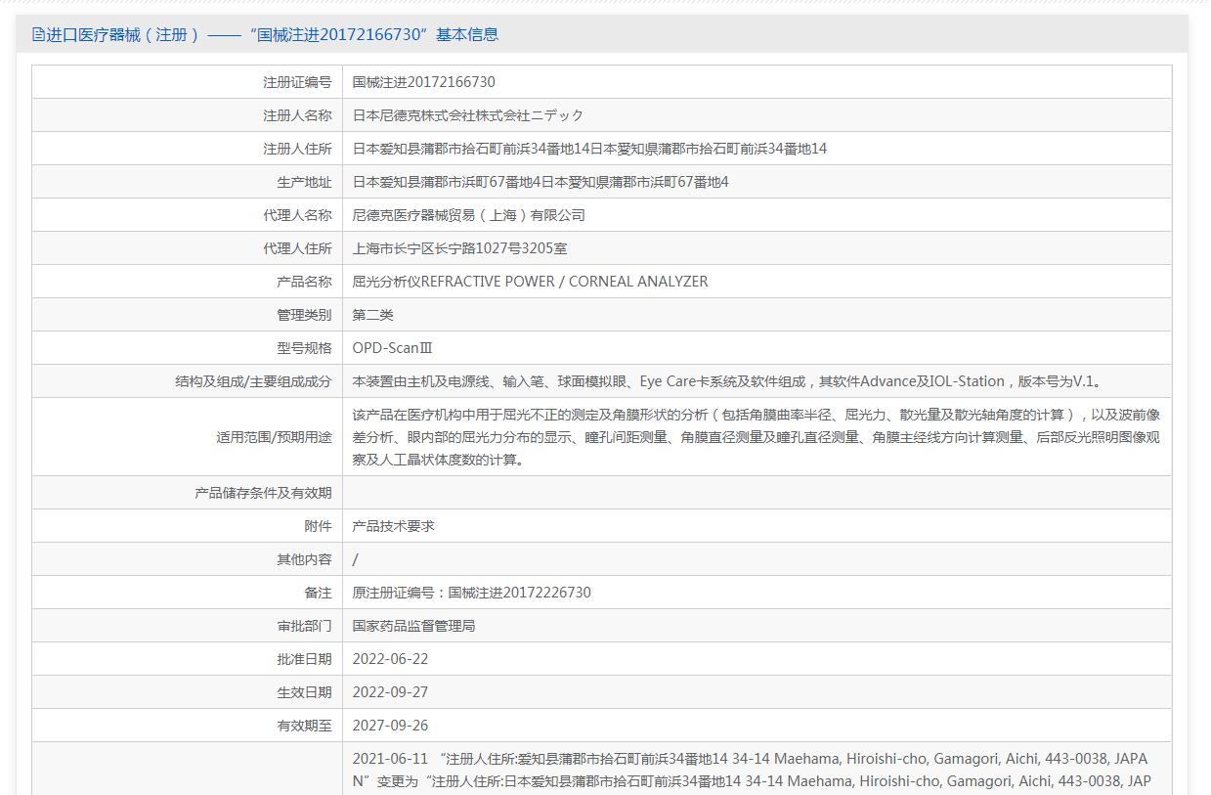Image resolution: width=1211 pixels, height=795 pixels.
Task: Click the 注册人住所 label
Action: pos(297,149)
